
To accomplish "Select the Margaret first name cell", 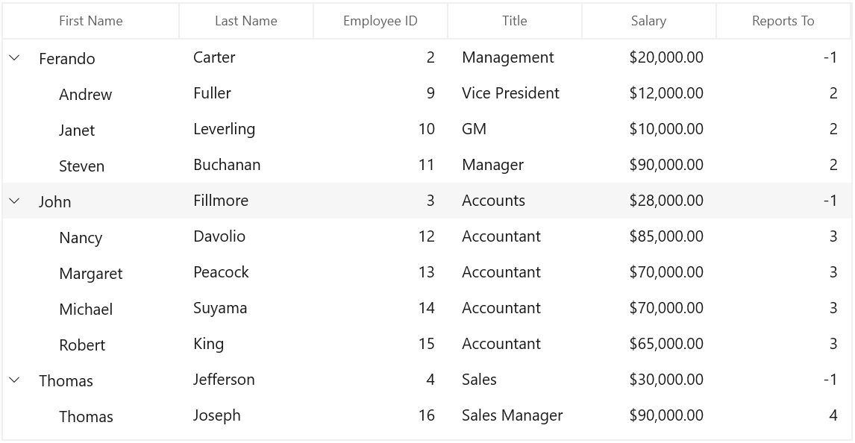I will 91,274.
